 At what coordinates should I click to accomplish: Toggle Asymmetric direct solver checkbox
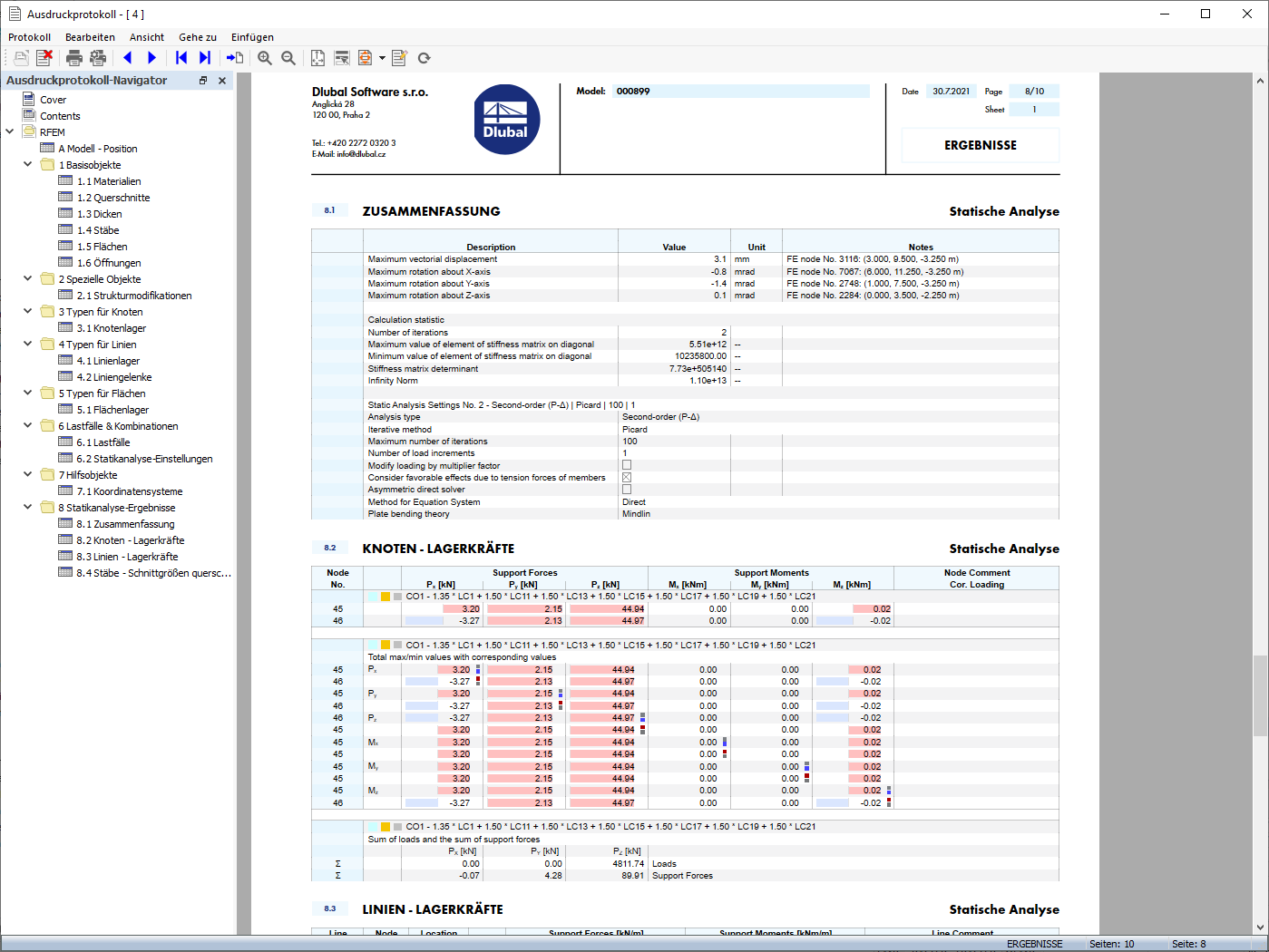click(627, 490)
